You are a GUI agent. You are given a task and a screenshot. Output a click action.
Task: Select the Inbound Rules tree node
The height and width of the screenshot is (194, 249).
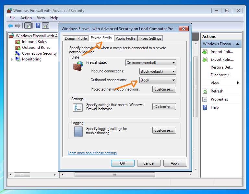[x=34, y=42]
